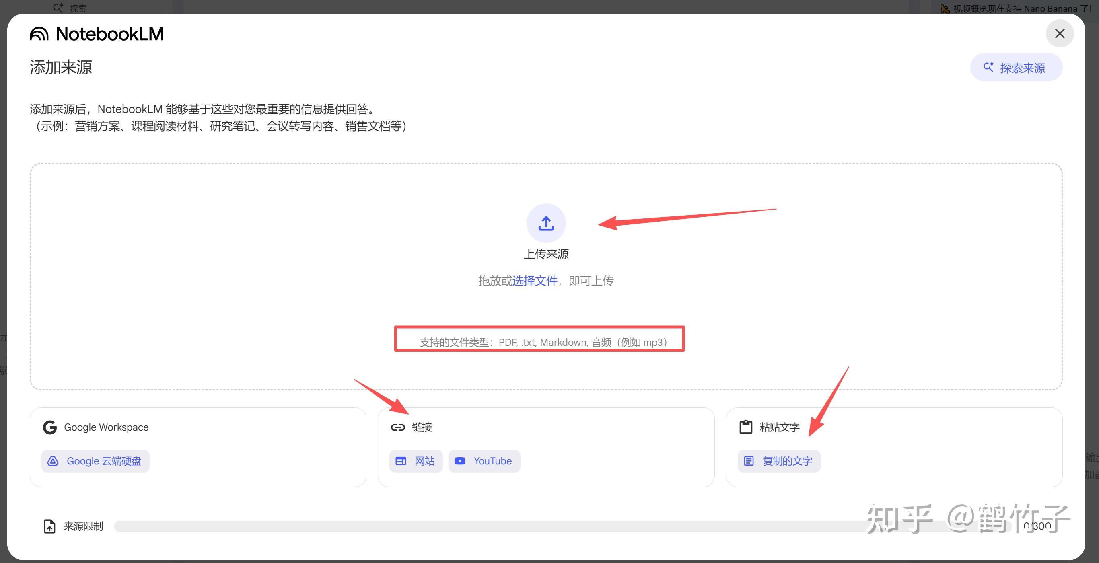Click the dashed upload drop zone

(256, 277)
